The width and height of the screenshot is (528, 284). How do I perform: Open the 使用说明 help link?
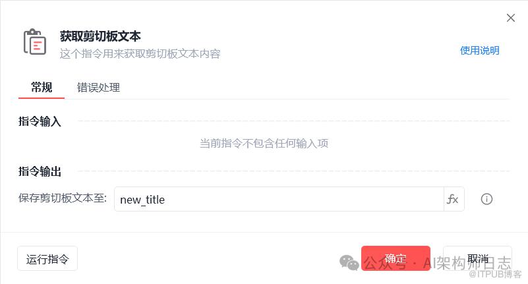(x=479, y=50)
